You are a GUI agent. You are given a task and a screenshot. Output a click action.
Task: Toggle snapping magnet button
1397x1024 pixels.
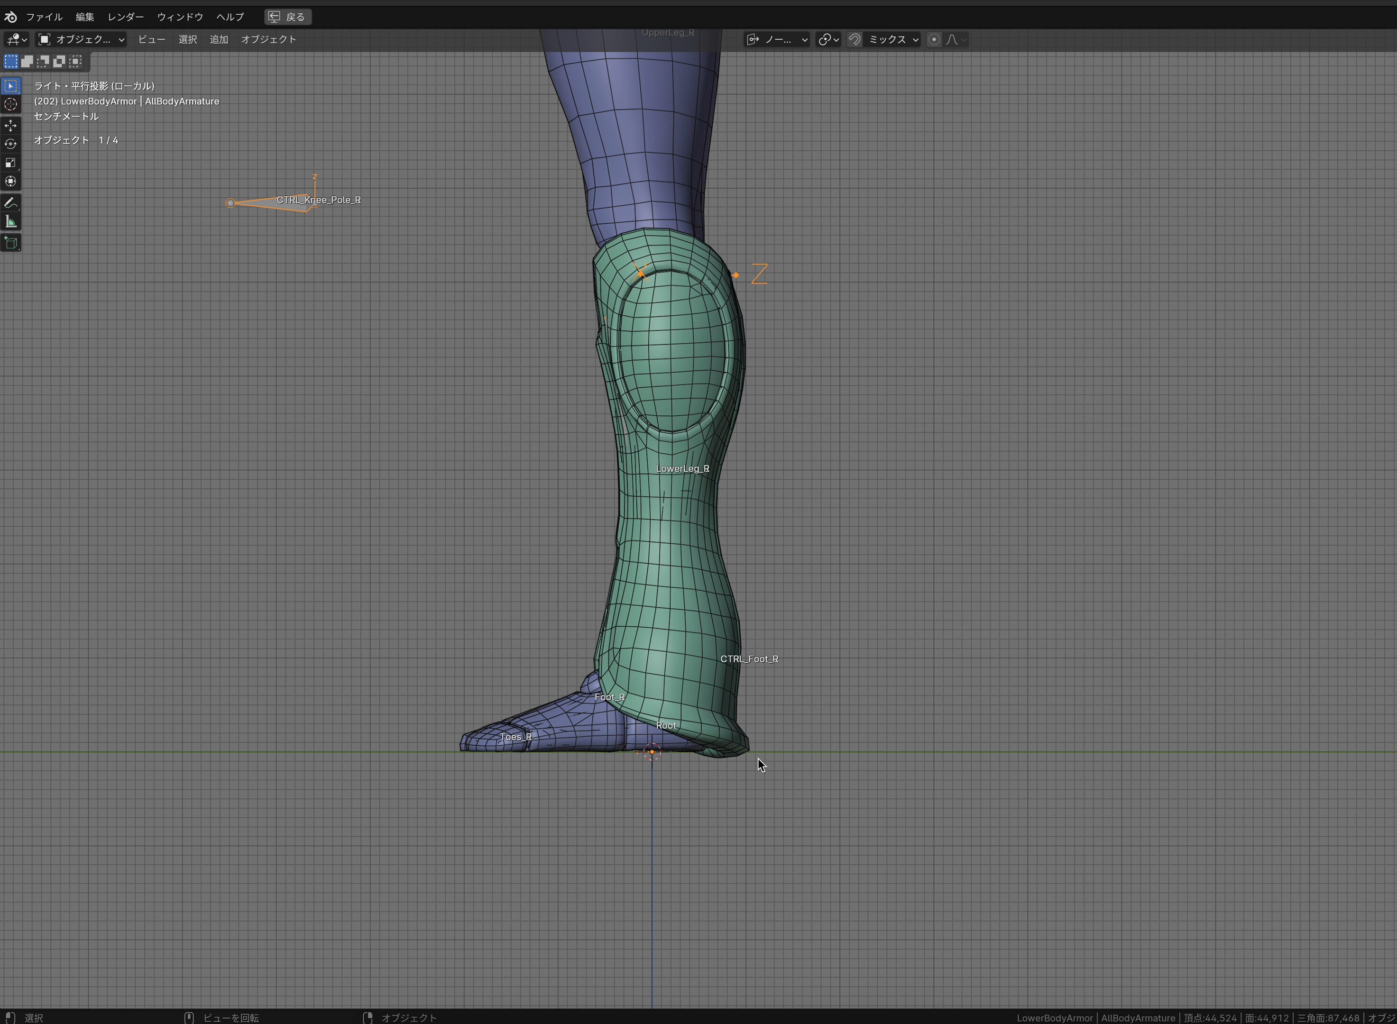(855, 40)
